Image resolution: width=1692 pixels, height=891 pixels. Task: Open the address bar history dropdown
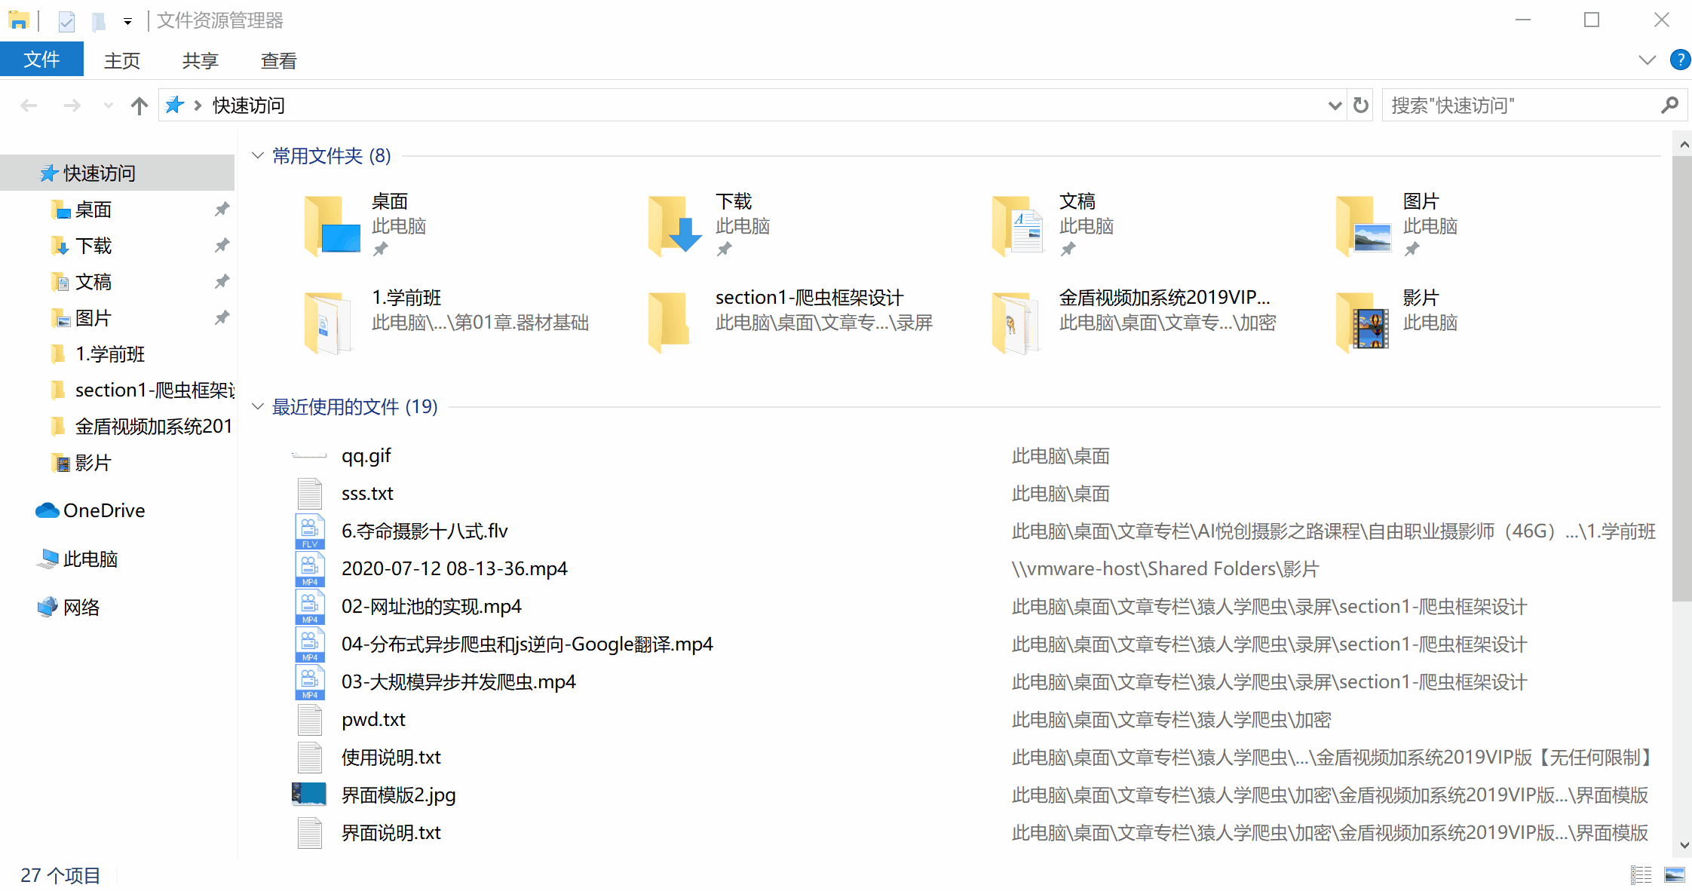coord(1335,106)
